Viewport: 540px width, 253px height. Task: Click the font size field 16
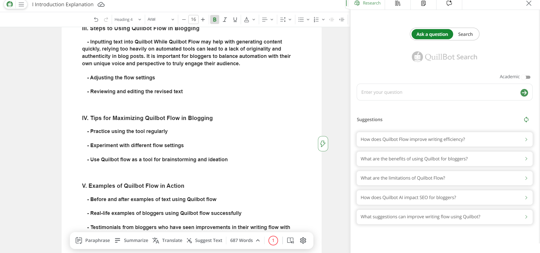[193, 19]
